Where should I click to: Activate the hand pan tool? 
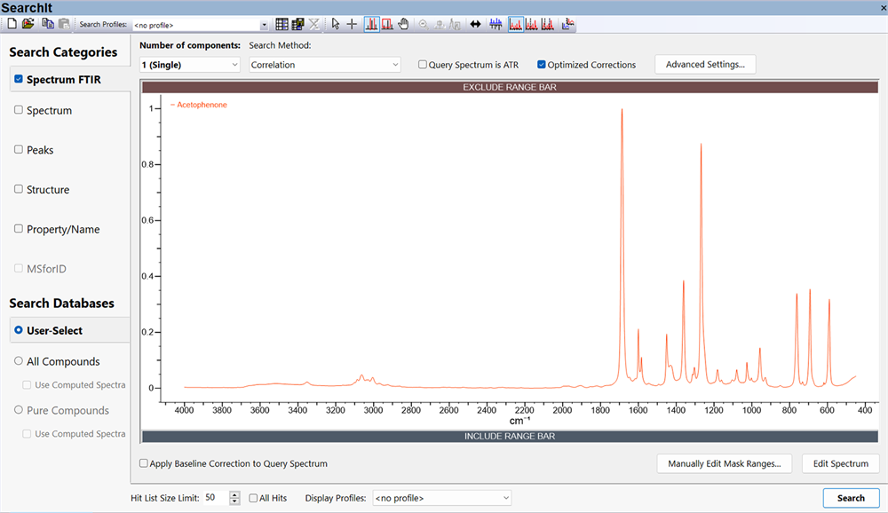[x=403, y=24]
